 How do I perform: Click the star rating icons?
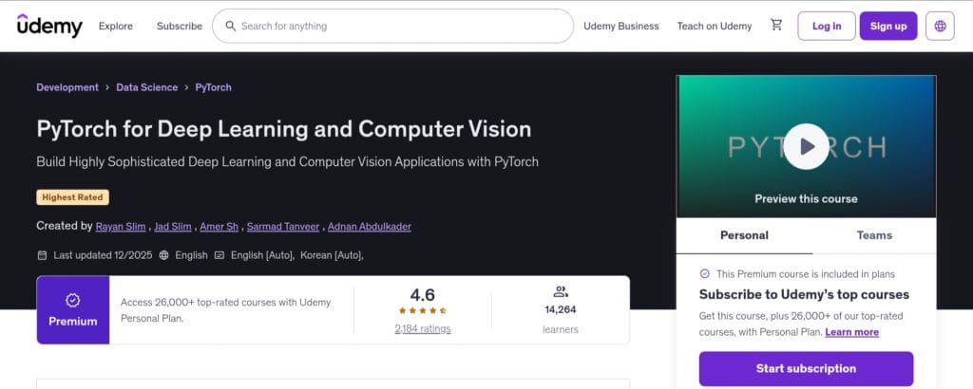coord(423,311)
